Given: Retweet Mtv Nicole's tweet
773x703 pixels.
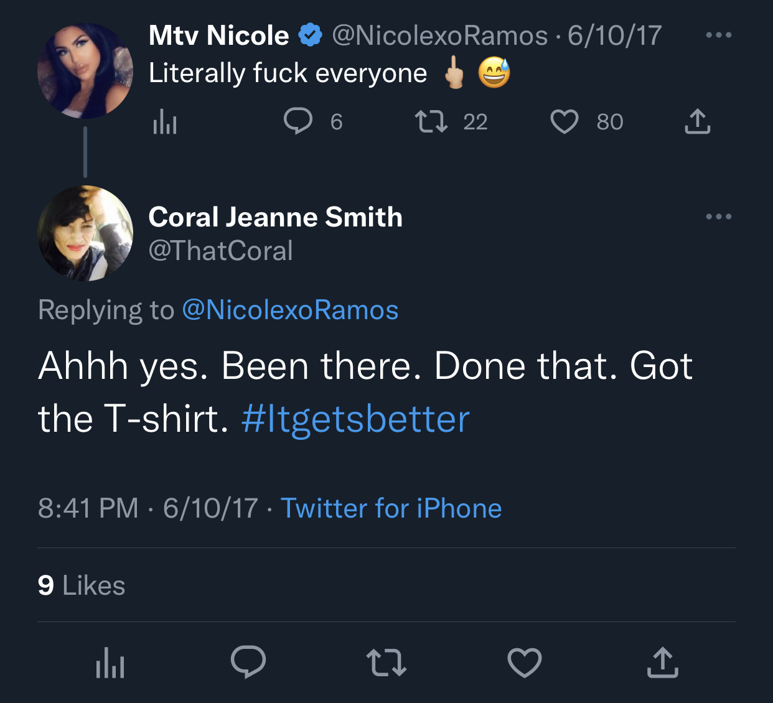Looking at the screenshot, I should pyautogui.click(x=432, y=121).
